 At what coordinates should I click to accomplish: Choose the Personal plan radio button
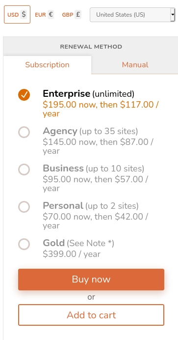tap(24, 207)
